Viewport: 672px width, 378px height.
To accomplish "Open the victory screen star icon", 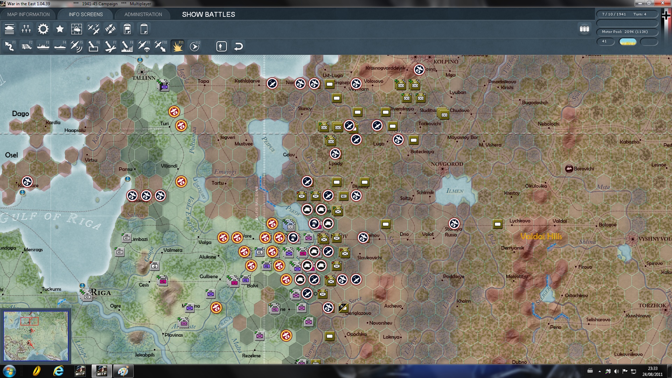I will coord(60,29).
